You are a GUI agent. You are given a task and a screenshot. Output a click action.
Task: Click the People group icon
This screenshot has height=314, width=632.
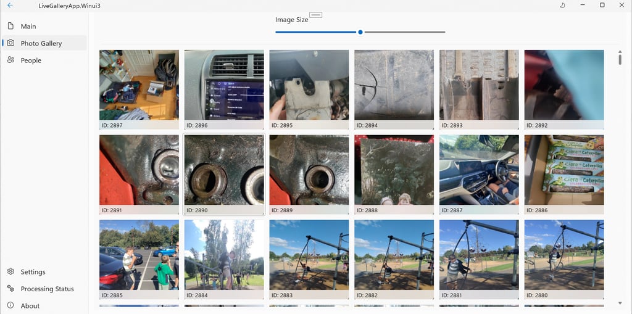pyautogui.click(x=11, y=60)
